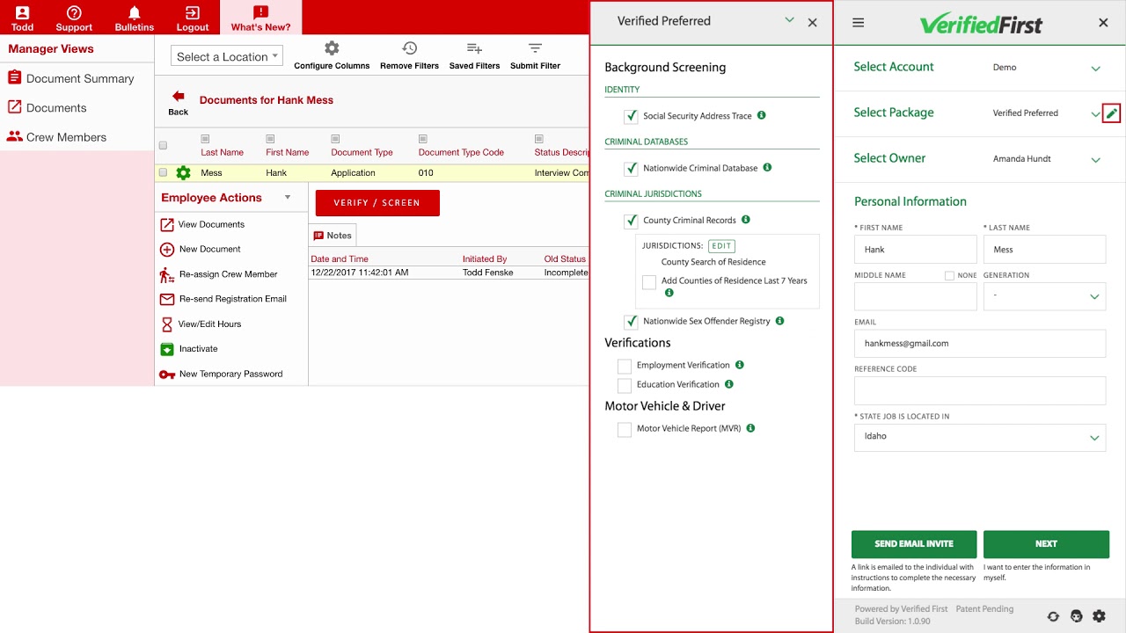Click the Remove Filters icon
Viewport: 1126px width, 633px height.
pos(409,48)
